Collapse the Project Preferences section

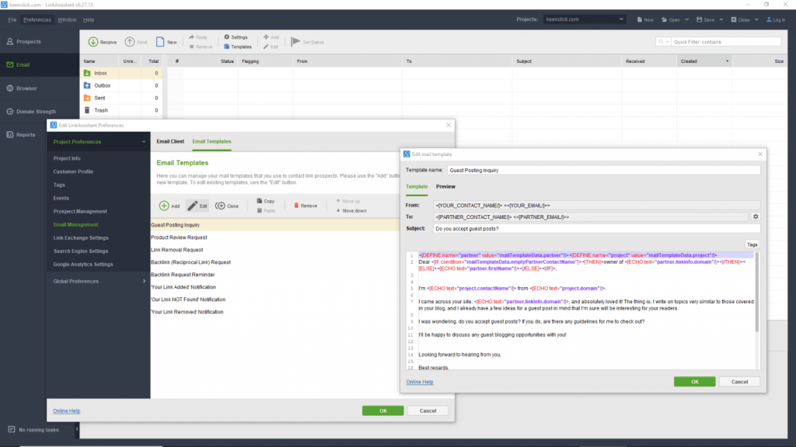coord(144,142)
